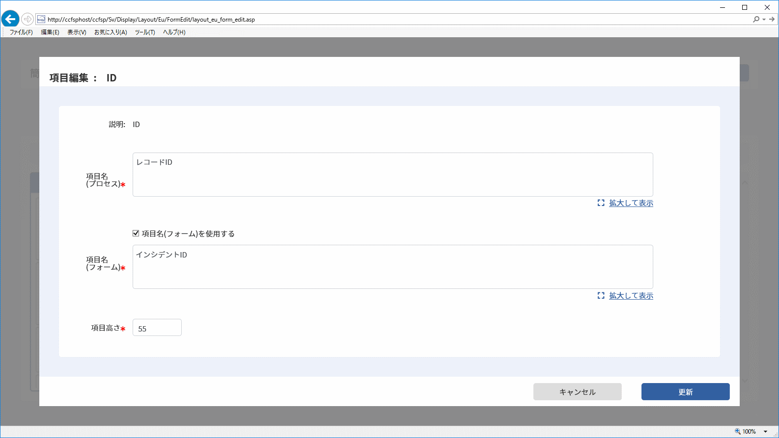Click expand icon under 項目名(フォーム) field
This screenshot has width=779, height=438.
click(x=601, y=295)
